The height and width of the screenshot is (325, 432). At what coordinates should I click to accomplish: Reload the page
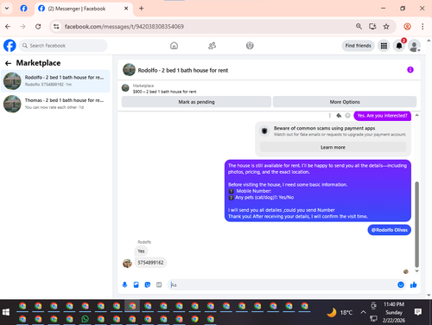(x=38, y=27)
